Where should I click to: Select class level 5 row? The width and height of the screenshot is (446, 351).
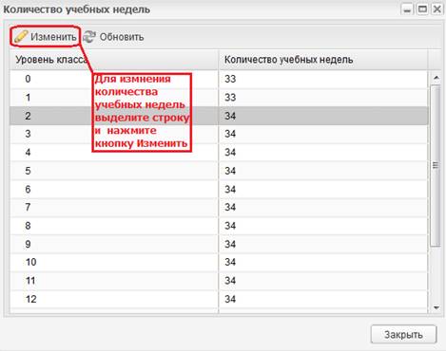pyautogui.click(x=219, y=171)
